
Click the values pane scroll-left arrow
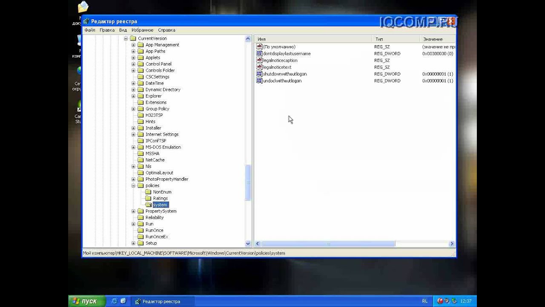point(258,244)
